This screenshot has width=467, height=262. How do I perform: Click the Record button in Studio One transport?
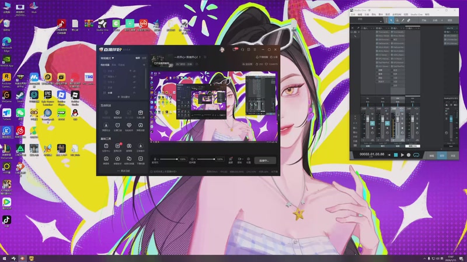tap(409, 155)
